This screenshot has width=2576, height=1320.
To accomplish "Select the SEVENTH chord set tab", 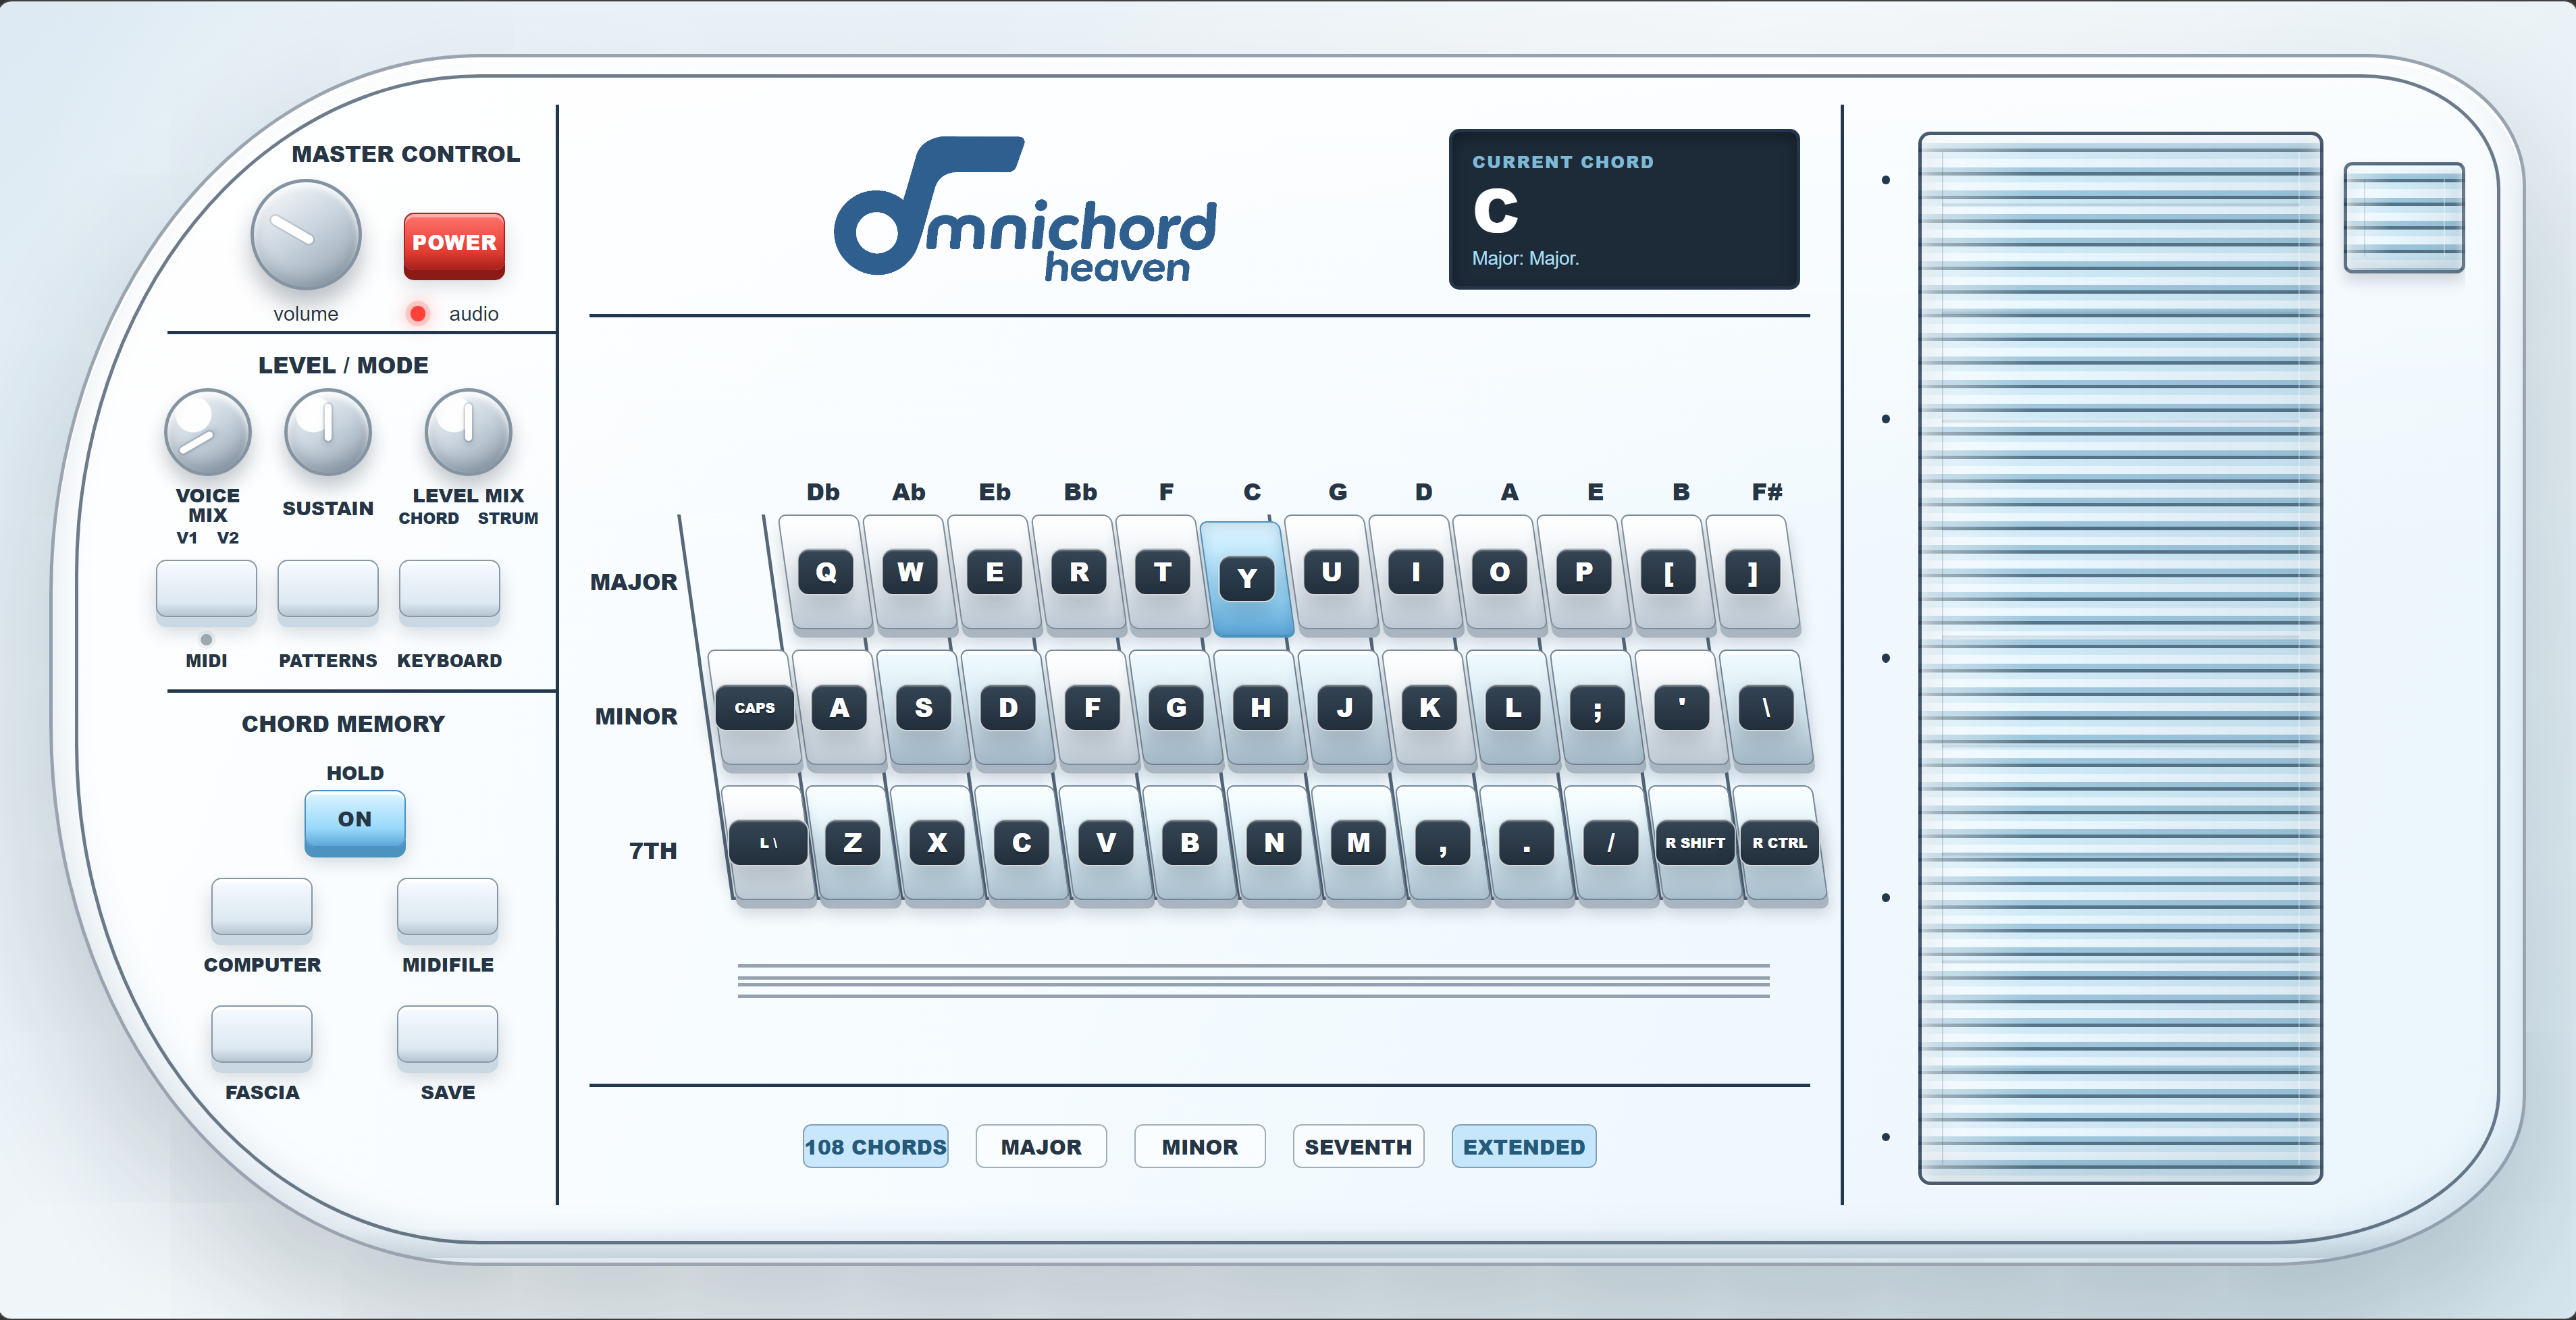I will [1358, 1146].
